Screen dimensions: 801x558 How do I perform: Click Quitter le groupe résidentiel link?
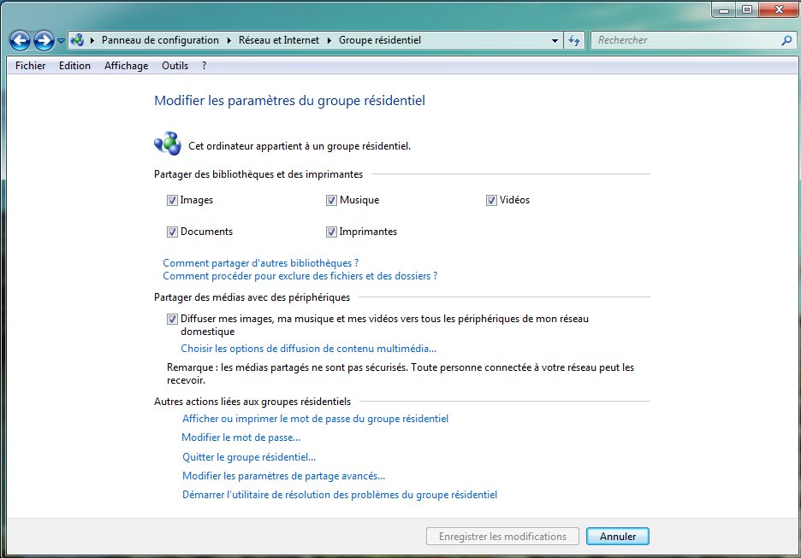pyautogui.click(x=249, y=457)
